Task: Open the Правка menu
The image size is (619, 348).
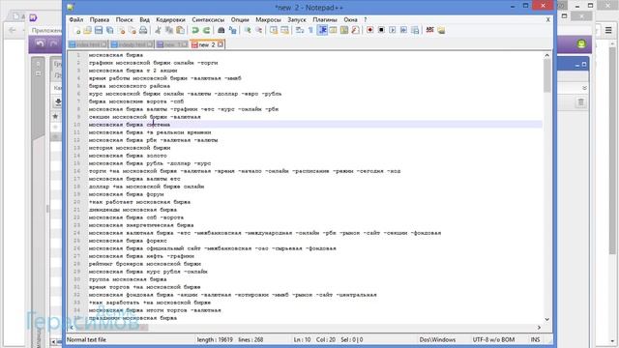Action: [x=100, y=19]
